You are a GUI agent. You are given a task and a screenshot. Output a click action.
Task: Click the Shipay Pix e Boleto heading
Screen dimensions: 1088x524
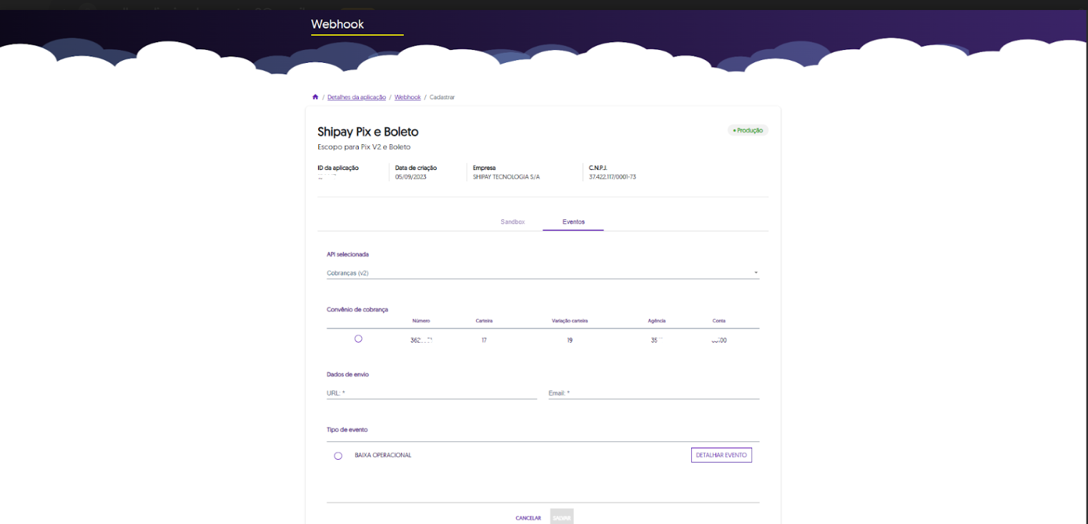point(367,132)
